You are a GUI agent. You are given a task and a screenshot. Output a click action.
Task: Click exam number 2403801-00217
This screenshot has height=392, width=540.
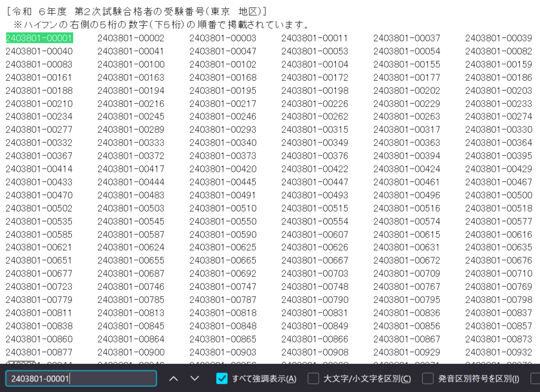(x=223, y=104)
